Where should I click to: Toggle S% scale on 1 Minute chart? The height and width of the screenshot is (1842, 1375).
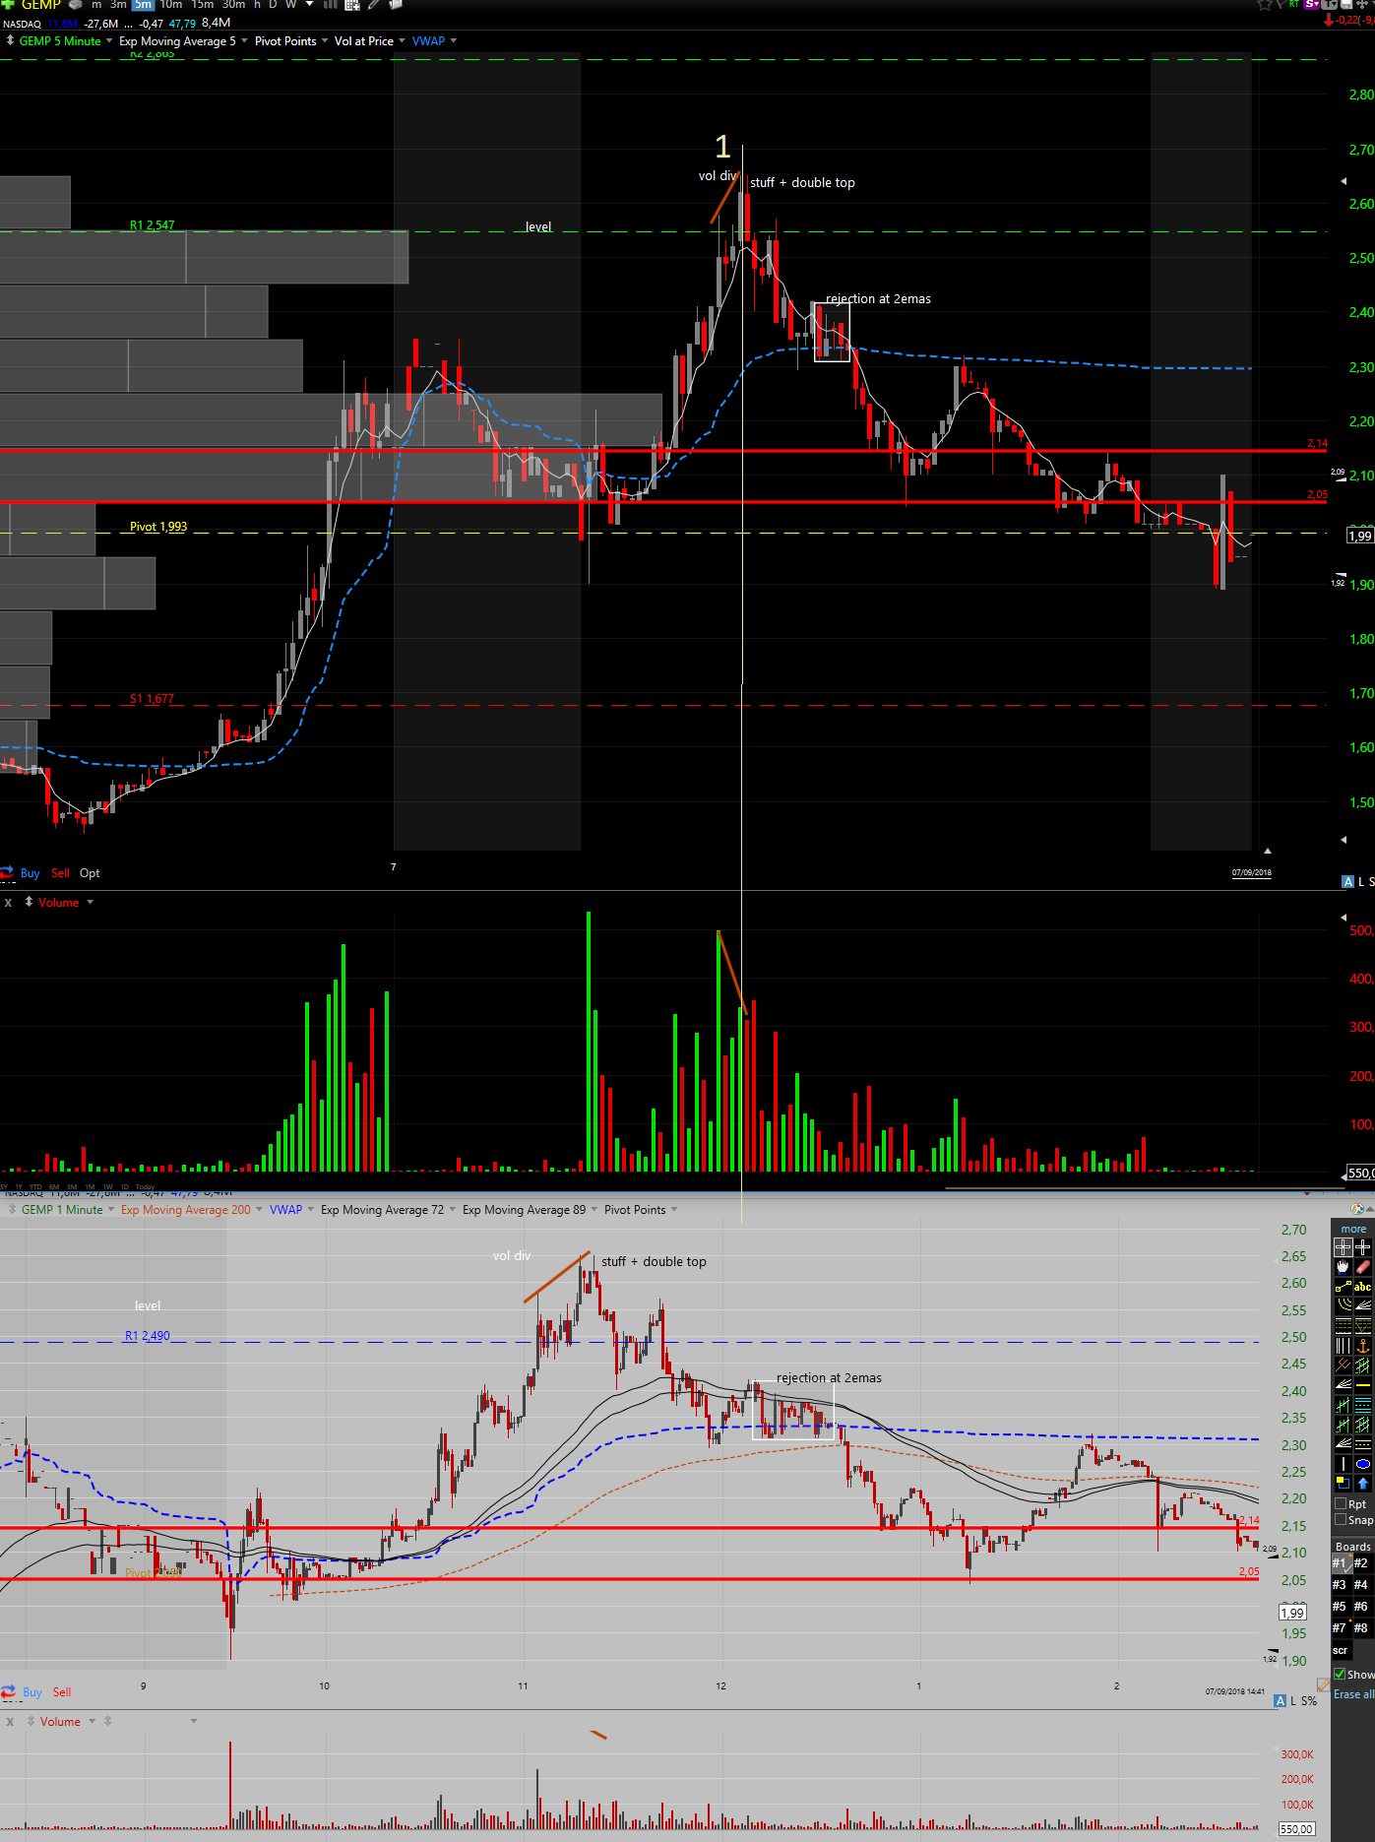point(1309,1700)
